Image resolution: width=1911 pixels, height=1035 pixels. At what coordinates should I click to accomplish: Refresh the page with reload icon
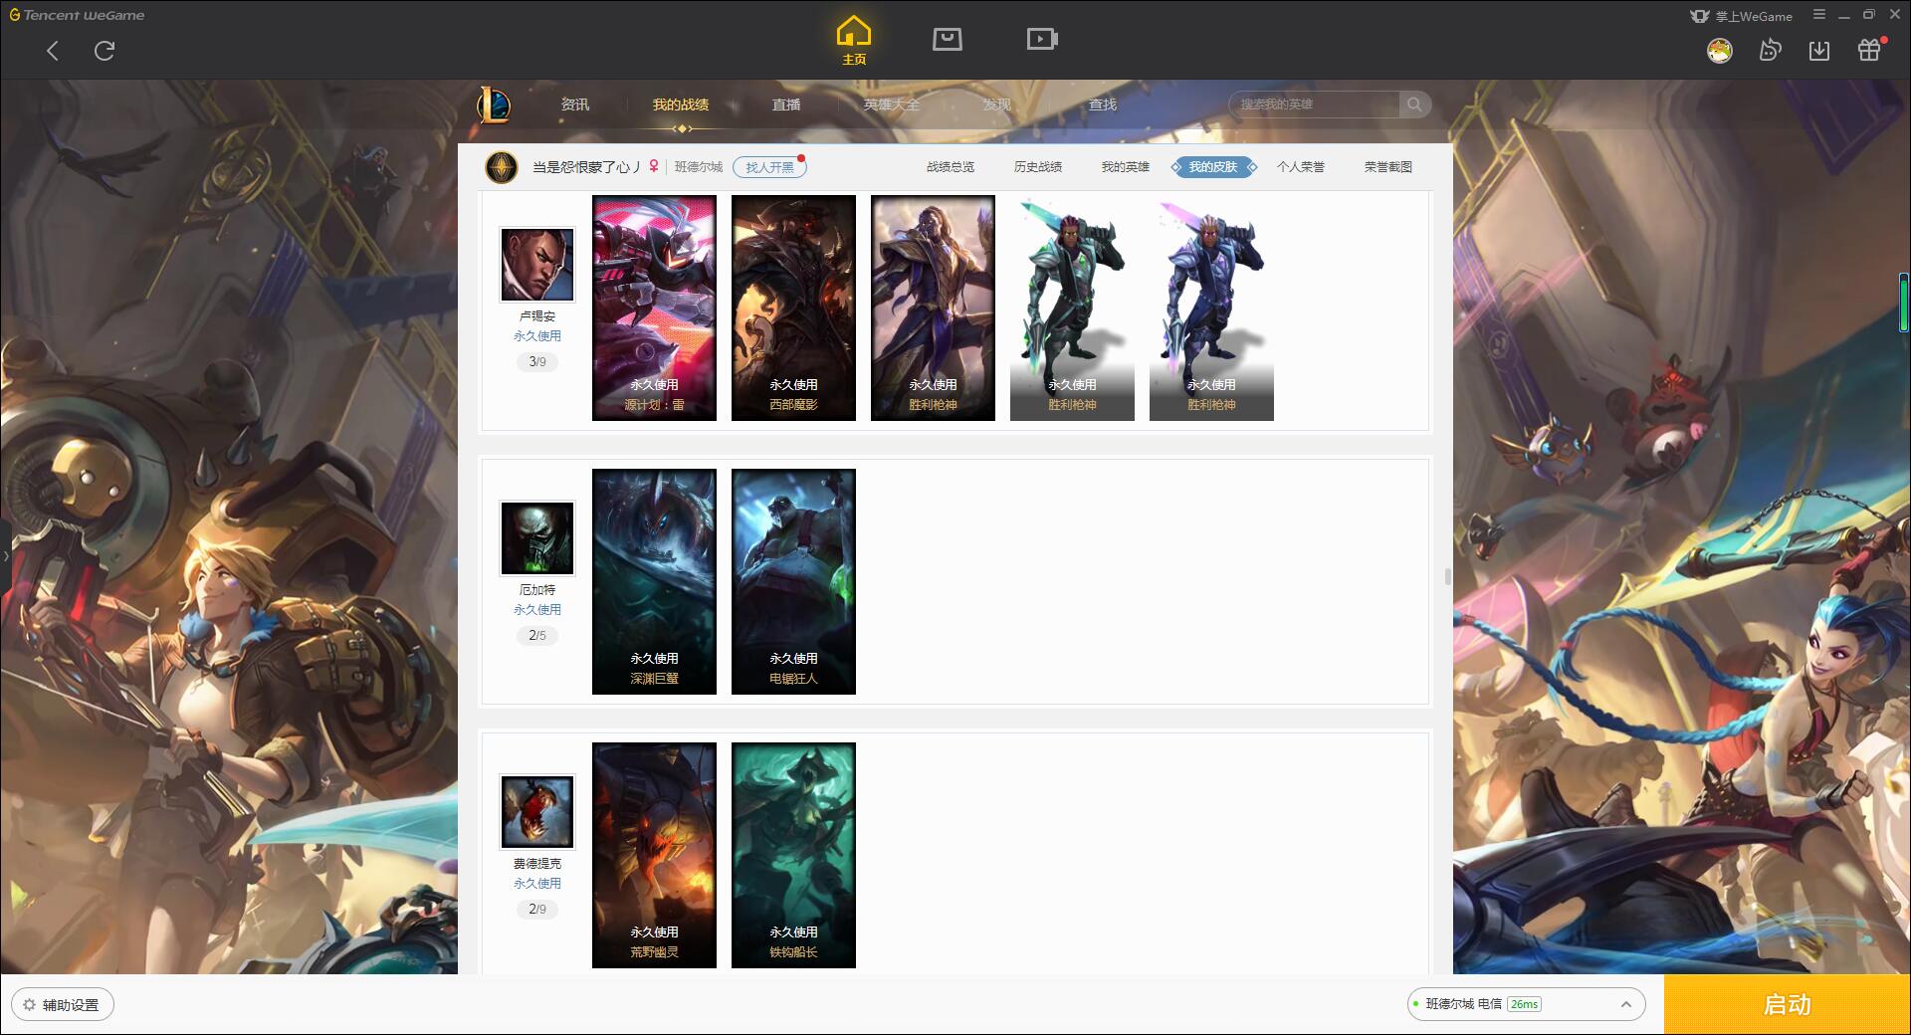pos(105,51)
